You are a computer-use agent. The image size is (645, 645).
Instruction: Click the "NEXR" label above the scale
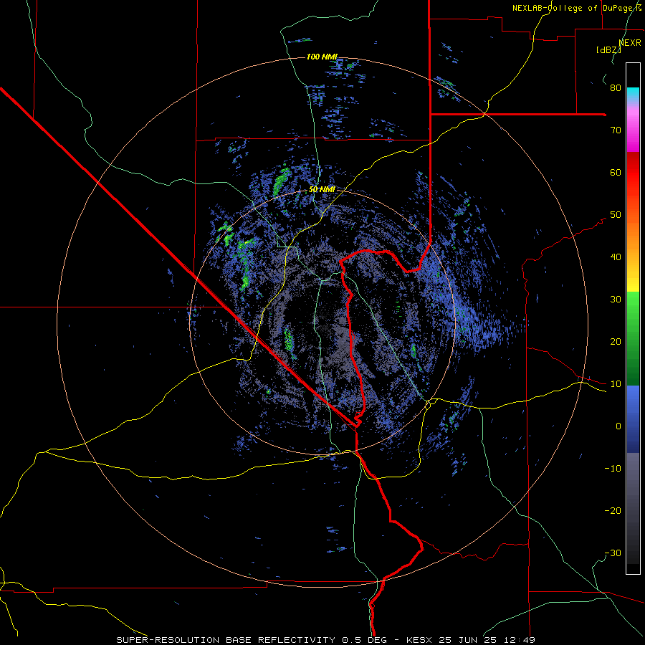(630, 43)
